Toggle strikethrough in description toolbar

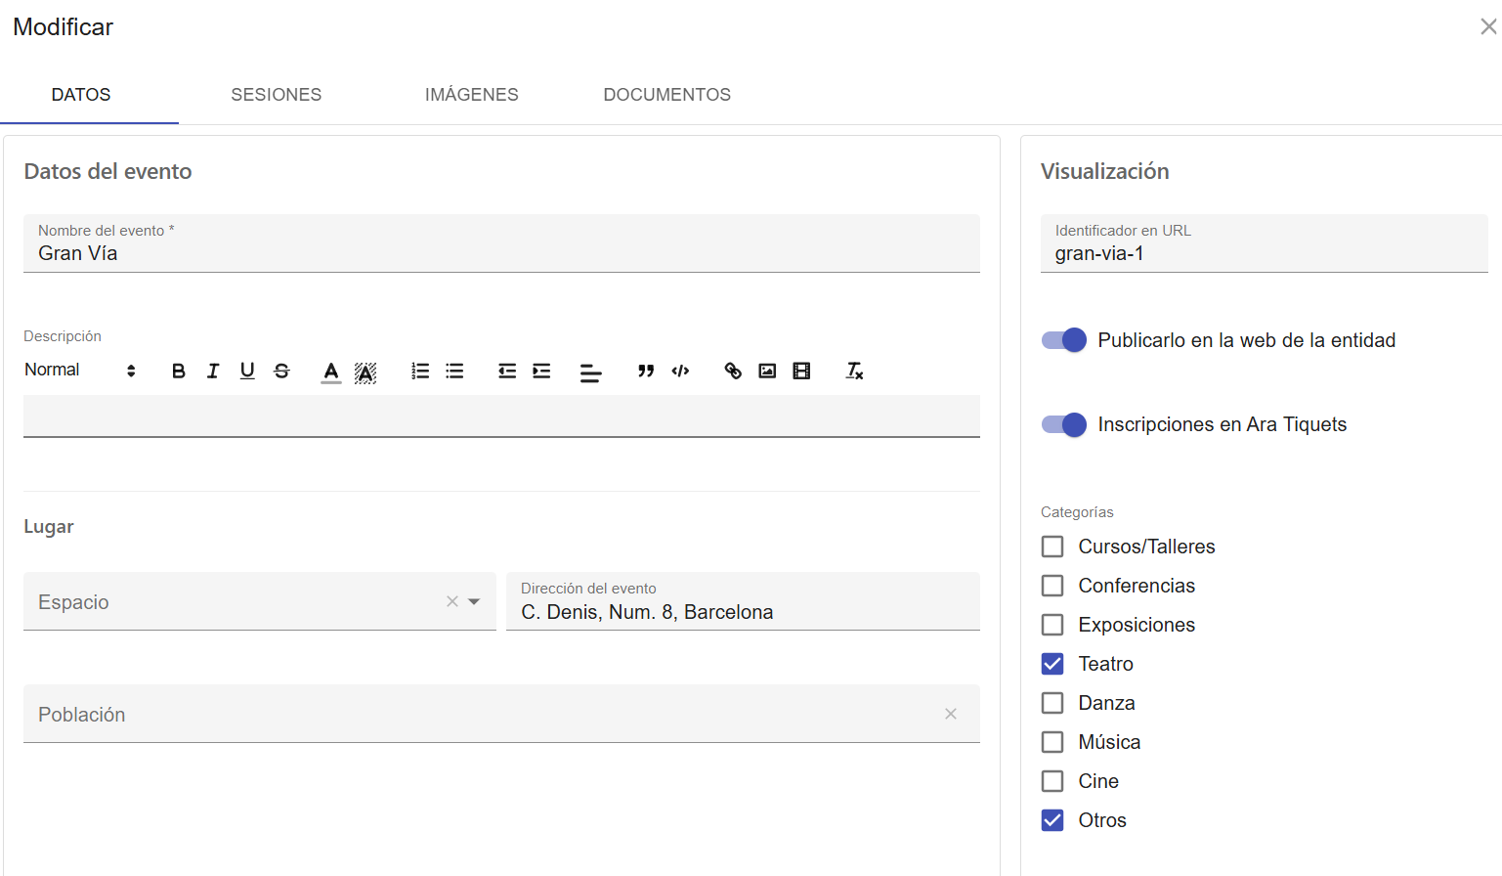click(281, 371)
